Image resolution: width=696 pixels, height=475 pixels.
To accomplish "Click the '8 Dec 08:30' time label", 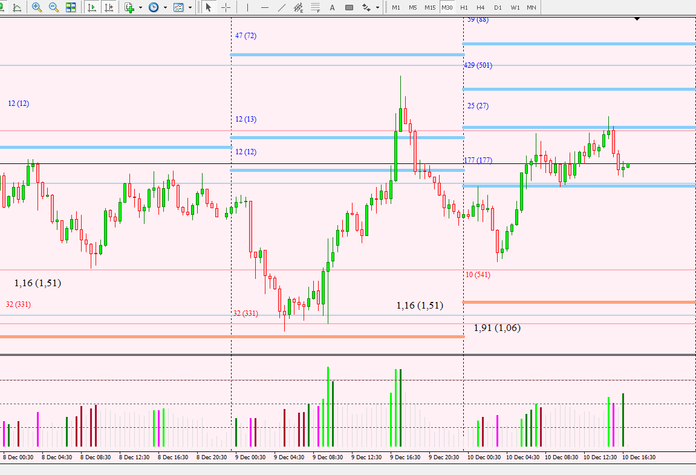I will pyautogui.click(x=96, y=457).
